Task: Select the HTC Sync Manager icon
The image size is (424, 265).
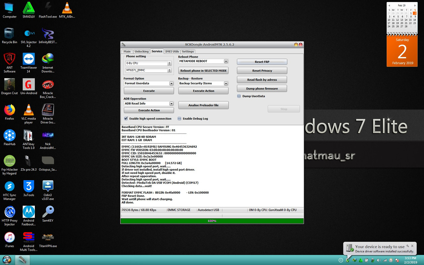Action: [x=10, y=190]
